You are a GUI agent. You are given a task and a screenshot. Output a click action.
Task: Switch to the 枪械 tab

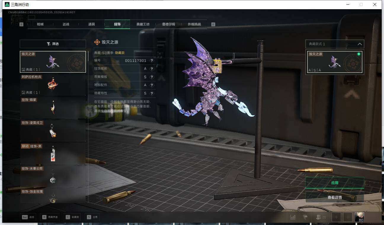pyautogui.click(x=40, y=24)
